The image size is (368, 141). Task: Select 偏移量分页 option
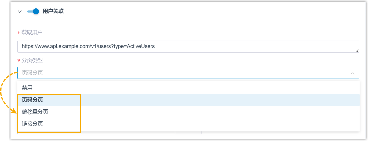pyautogui.click(x=35, y=112)
